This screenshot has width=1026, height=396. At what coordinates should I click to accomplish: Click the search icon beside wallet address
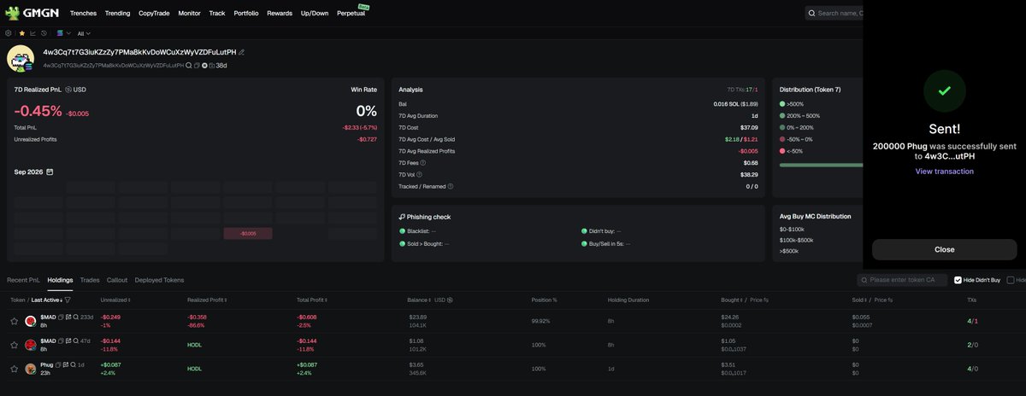coord(188,65)
